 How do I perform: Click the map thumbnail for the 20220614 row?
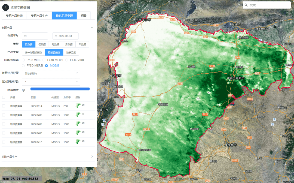(78, 106)
